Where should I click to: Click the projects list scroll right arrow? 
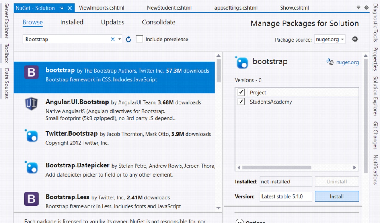click(x=355, y=168)
